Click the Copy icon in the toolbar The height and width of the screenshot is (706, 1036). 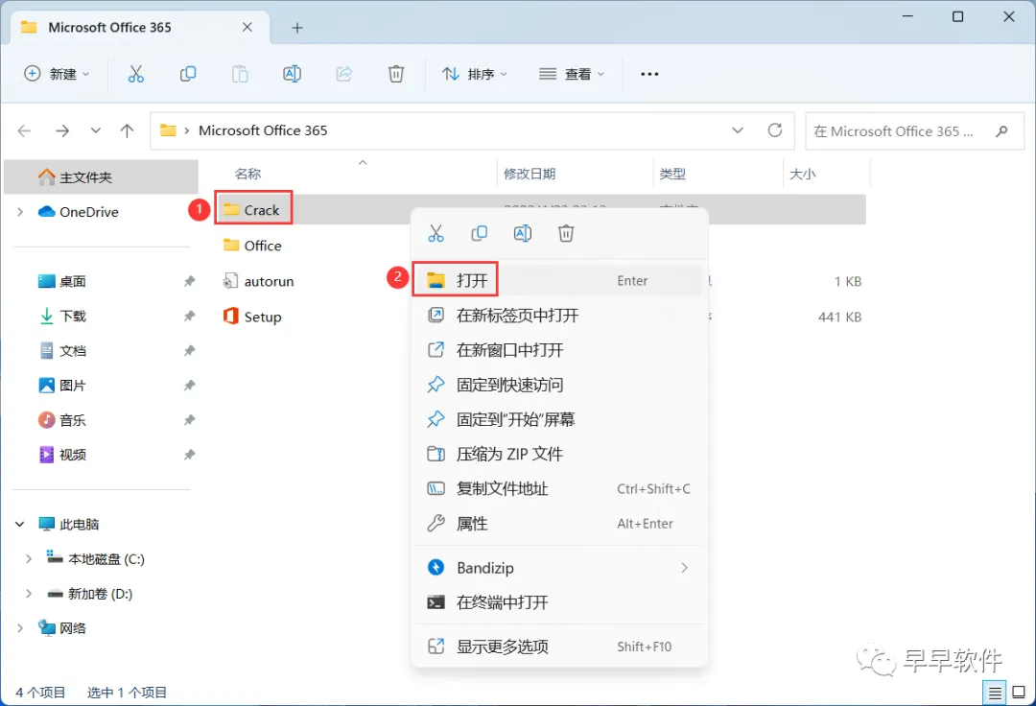[188, 74]
